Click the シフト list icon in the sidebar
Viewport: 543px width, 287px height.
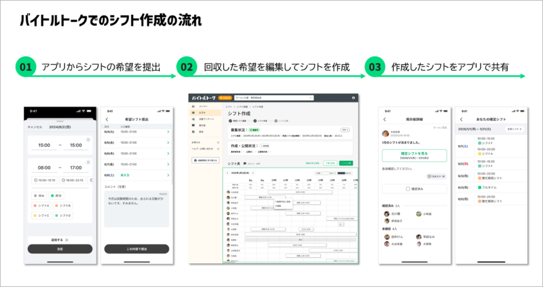point(193,112)
